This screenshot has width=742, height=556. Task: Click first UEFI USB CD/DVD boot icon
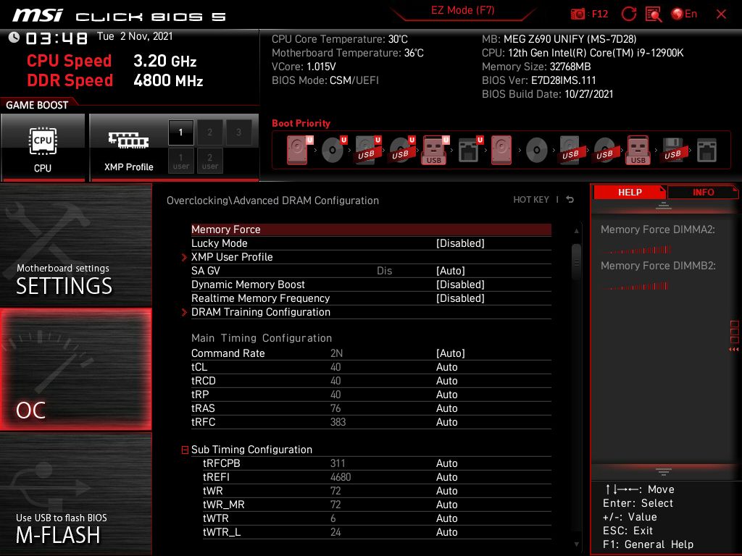[x=401, y=150]
